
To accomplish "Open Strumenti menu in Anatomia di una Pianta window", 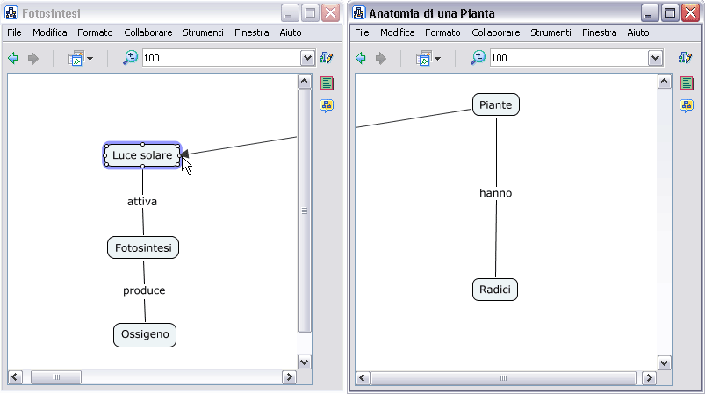I will 550,32.
